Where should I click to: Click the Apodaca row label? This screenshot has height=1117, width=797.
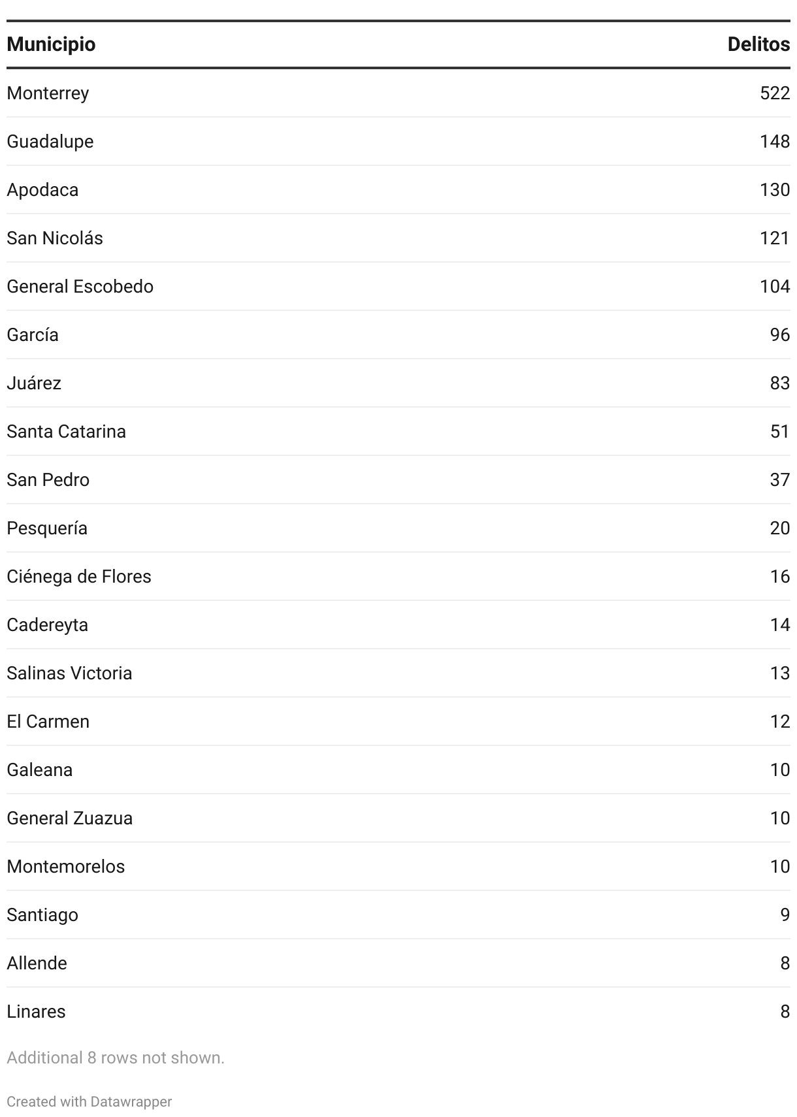click(42, 190)
